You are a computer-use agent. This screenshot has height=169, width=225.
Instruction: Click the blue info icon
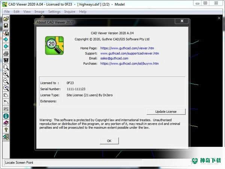click(x=6, y=116)
